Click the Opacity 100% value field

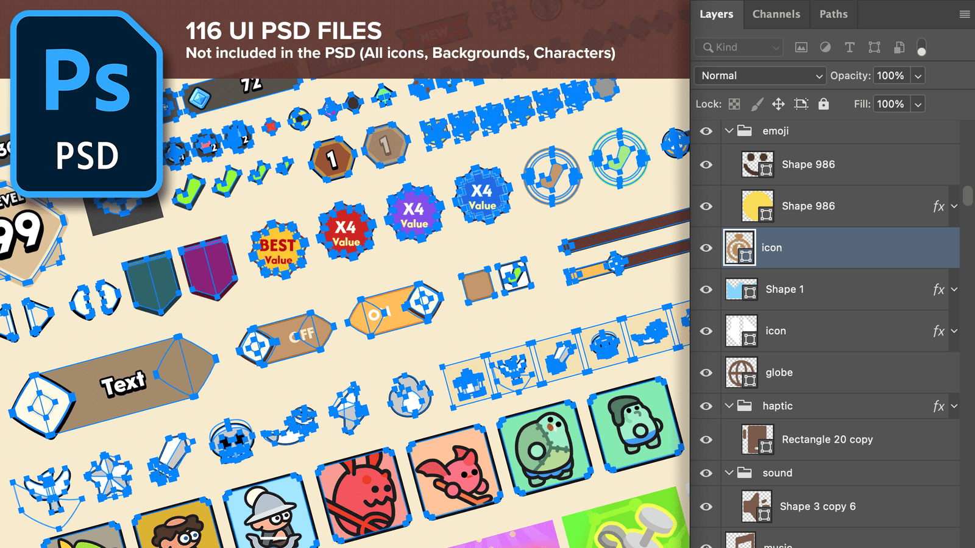click(892, 76)
